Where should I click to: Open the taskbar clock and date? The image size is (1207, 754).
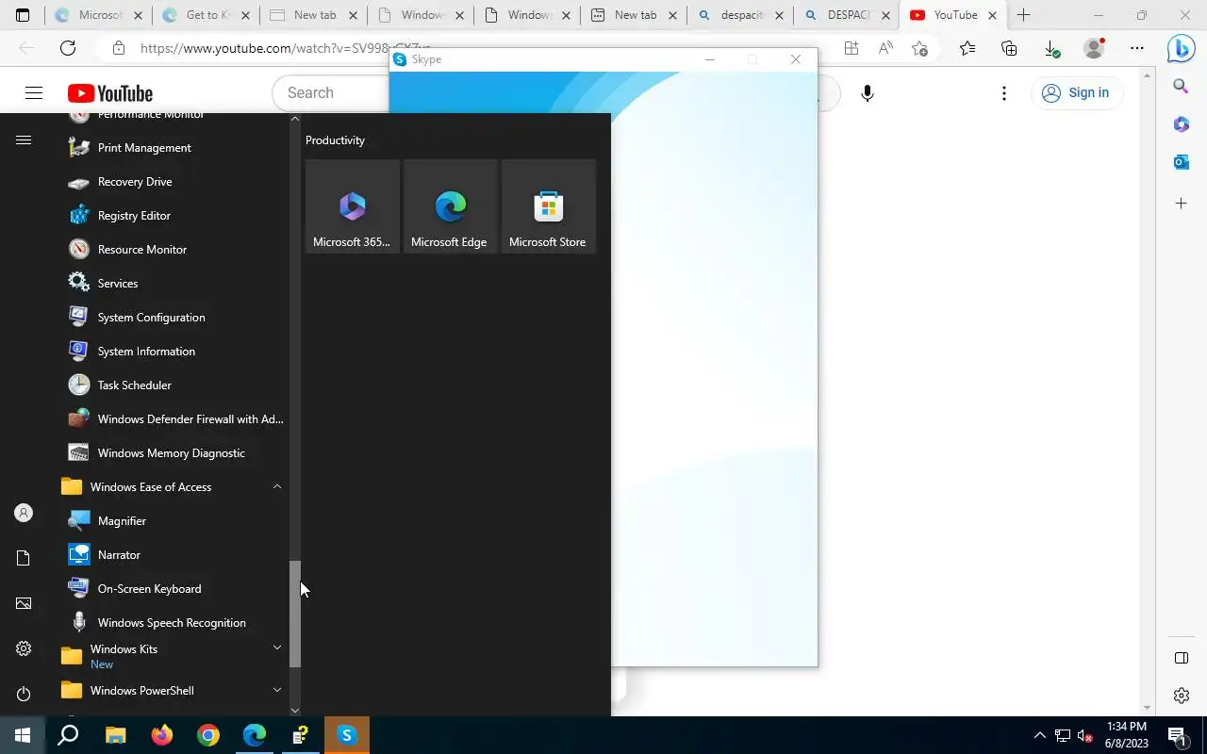(x=1126, y=735)
